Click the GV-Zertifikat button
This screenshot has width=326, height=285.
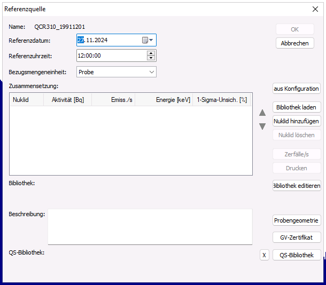point(296,237)
